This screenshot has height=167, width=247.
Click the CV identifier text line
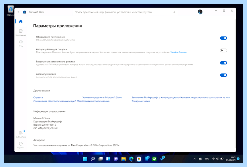(x=45, y=128)
